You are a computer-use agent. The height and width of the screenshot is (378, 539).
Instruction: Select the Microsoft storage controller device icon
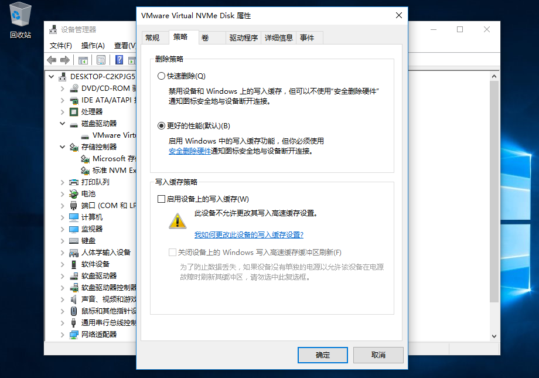(85, 159)
